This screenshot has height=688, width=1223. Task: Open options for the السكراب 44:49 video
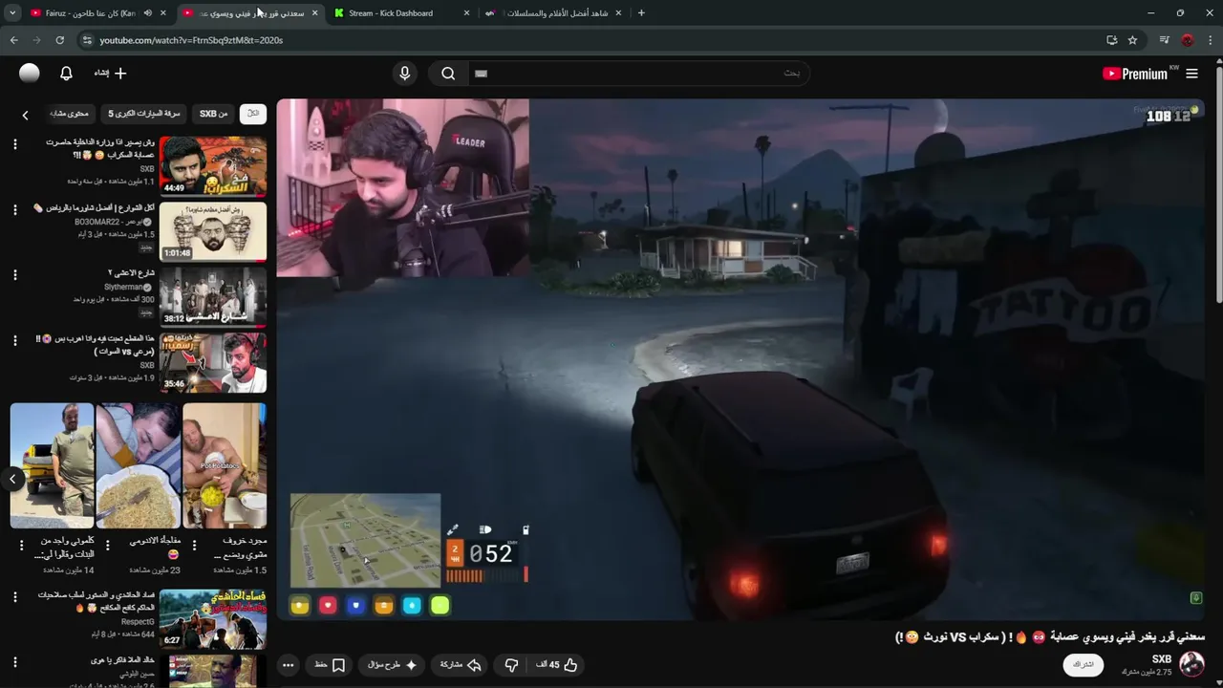(14, 144)
